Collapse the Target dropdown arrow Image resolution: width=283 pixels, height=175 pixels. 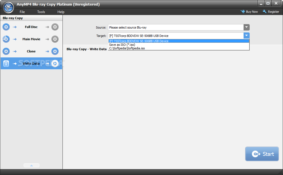click(x=247, y=35)
